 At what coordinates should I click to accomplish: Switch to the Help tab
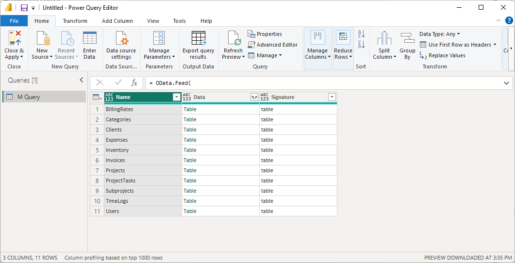click(x=206, y=21)
